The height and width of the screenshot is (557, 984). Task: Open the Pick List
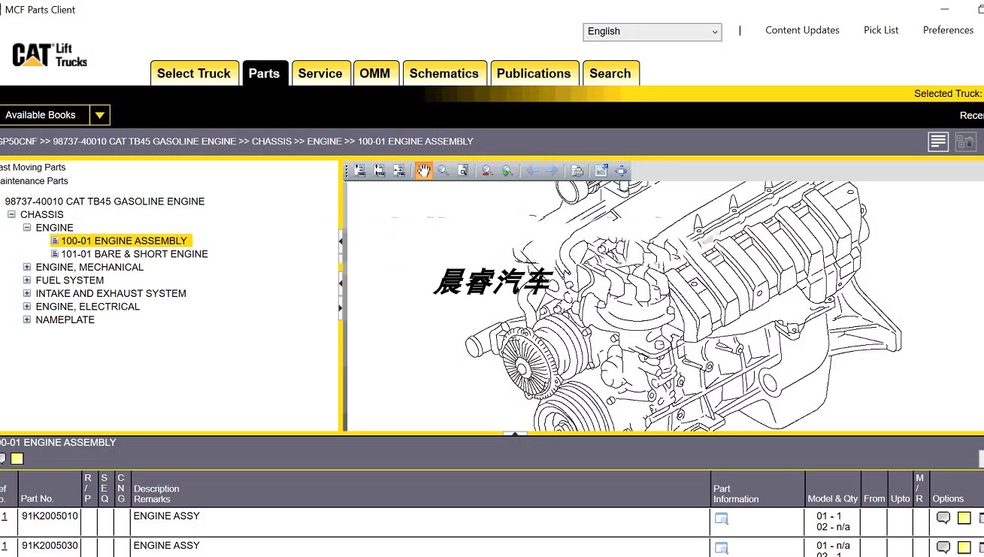click(881, 30)
